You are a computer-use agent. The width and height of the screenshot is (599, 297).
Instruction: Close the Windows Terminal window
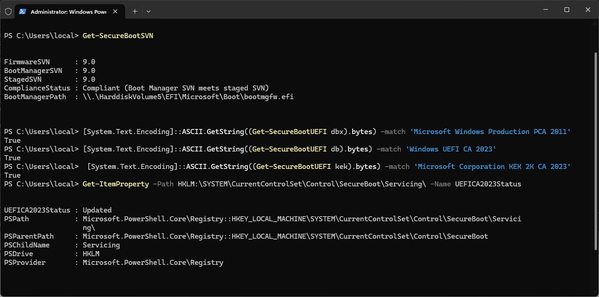coord(588,10)
